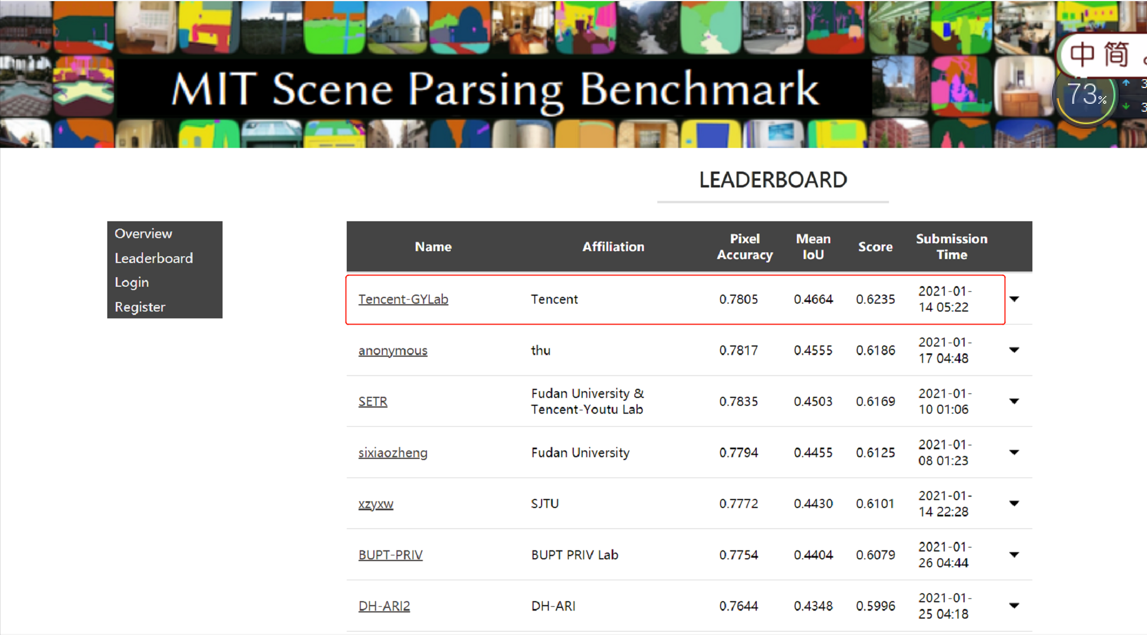Image resolution: width=1147 pixels, height=635 pixels.
Task: Open the xzyxw submission link
Action: click(376, 504)
